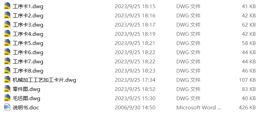Screen dimensions: 263x124
Task: Click the 426 KB size of 说明书.doc
Action: click(247, 107)
